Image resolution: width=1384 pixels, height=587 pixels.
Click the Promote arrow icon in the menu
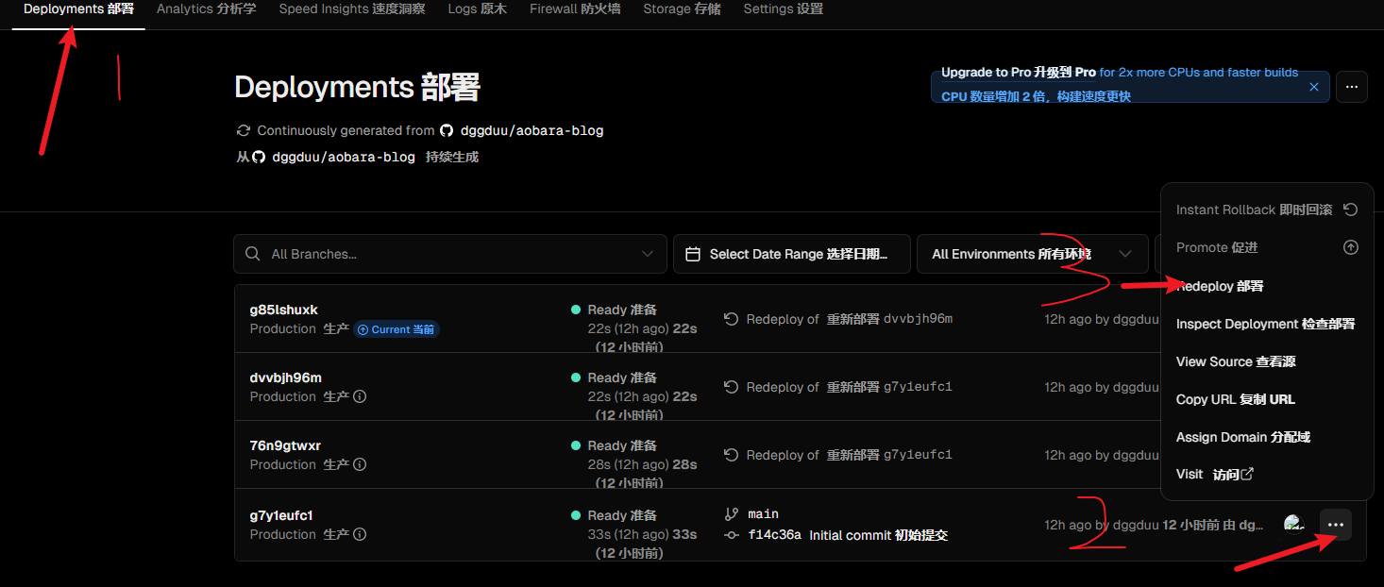pos(1350,247)
